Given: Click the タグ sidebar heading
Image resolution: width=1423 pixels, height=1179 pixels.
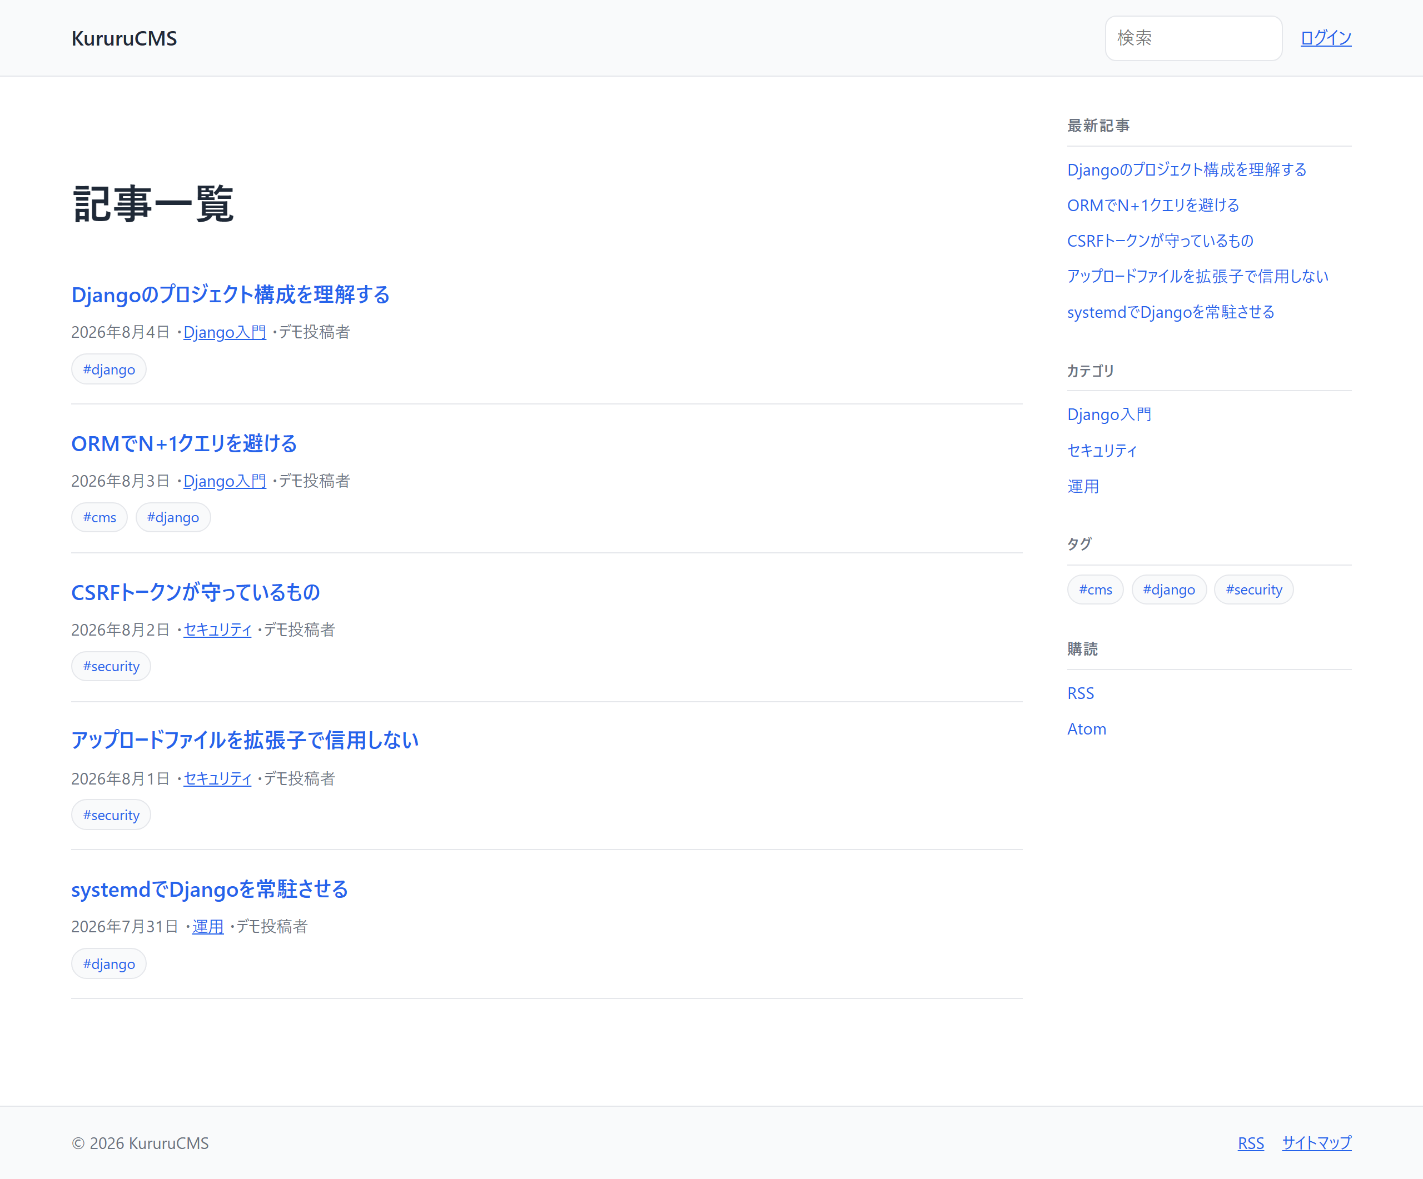Looking at the screenshot, I should (1079, 544).
